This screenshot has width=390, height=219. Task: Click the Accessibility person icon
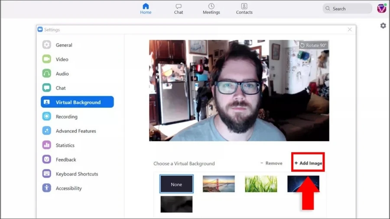(46, 188)
